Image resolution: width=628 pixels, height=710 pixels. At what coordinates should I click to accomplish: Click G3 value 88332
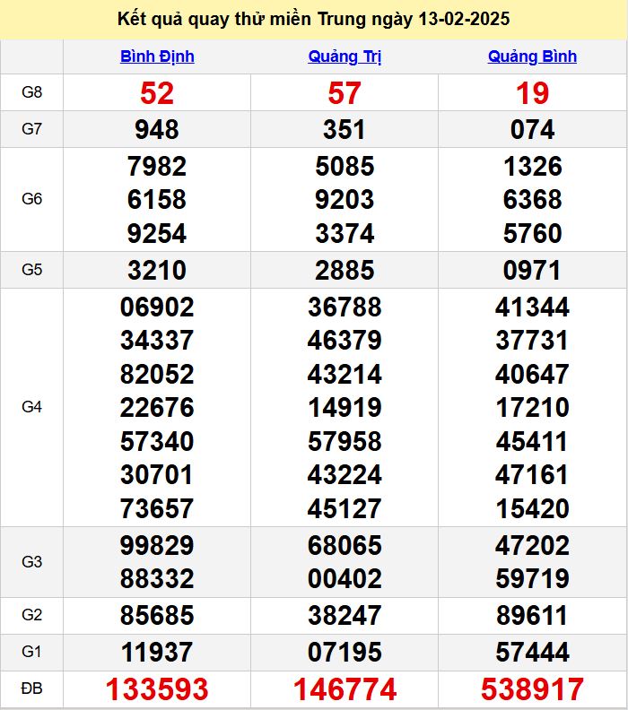pos(157,579)
